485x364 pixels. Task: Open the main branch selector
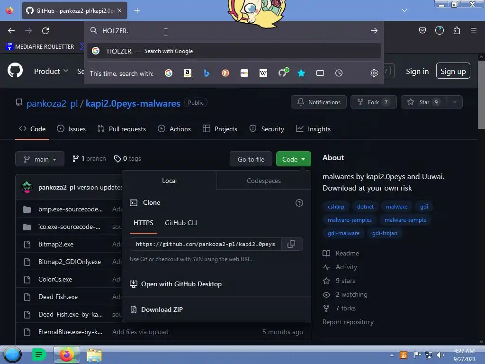[40, 159]
